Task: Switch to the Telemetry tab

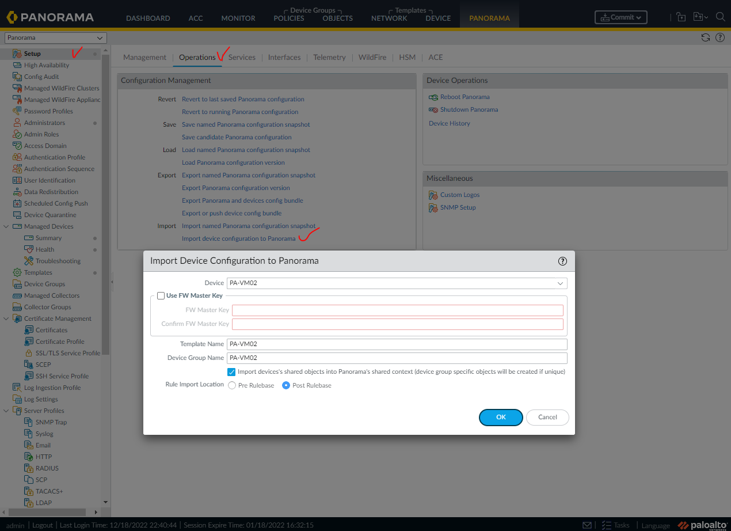Action: (330, 57)
